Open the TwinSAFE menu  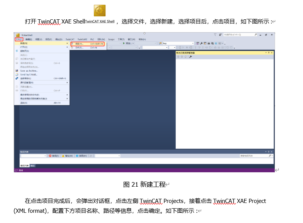tap(82, 39)
